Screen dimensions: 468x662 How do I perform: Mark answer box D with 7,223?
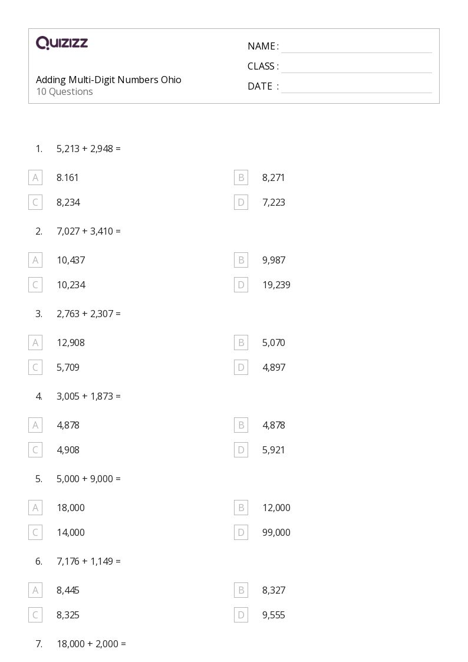[x=241, y=202]
